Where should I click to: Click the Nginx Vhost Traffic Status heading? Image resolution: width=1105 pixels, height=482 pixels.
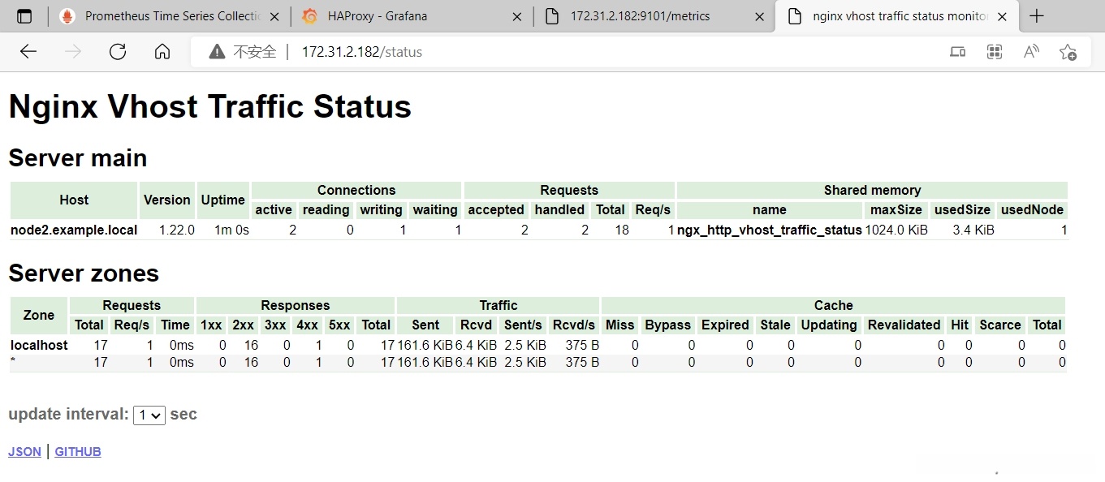coord(210,106)
